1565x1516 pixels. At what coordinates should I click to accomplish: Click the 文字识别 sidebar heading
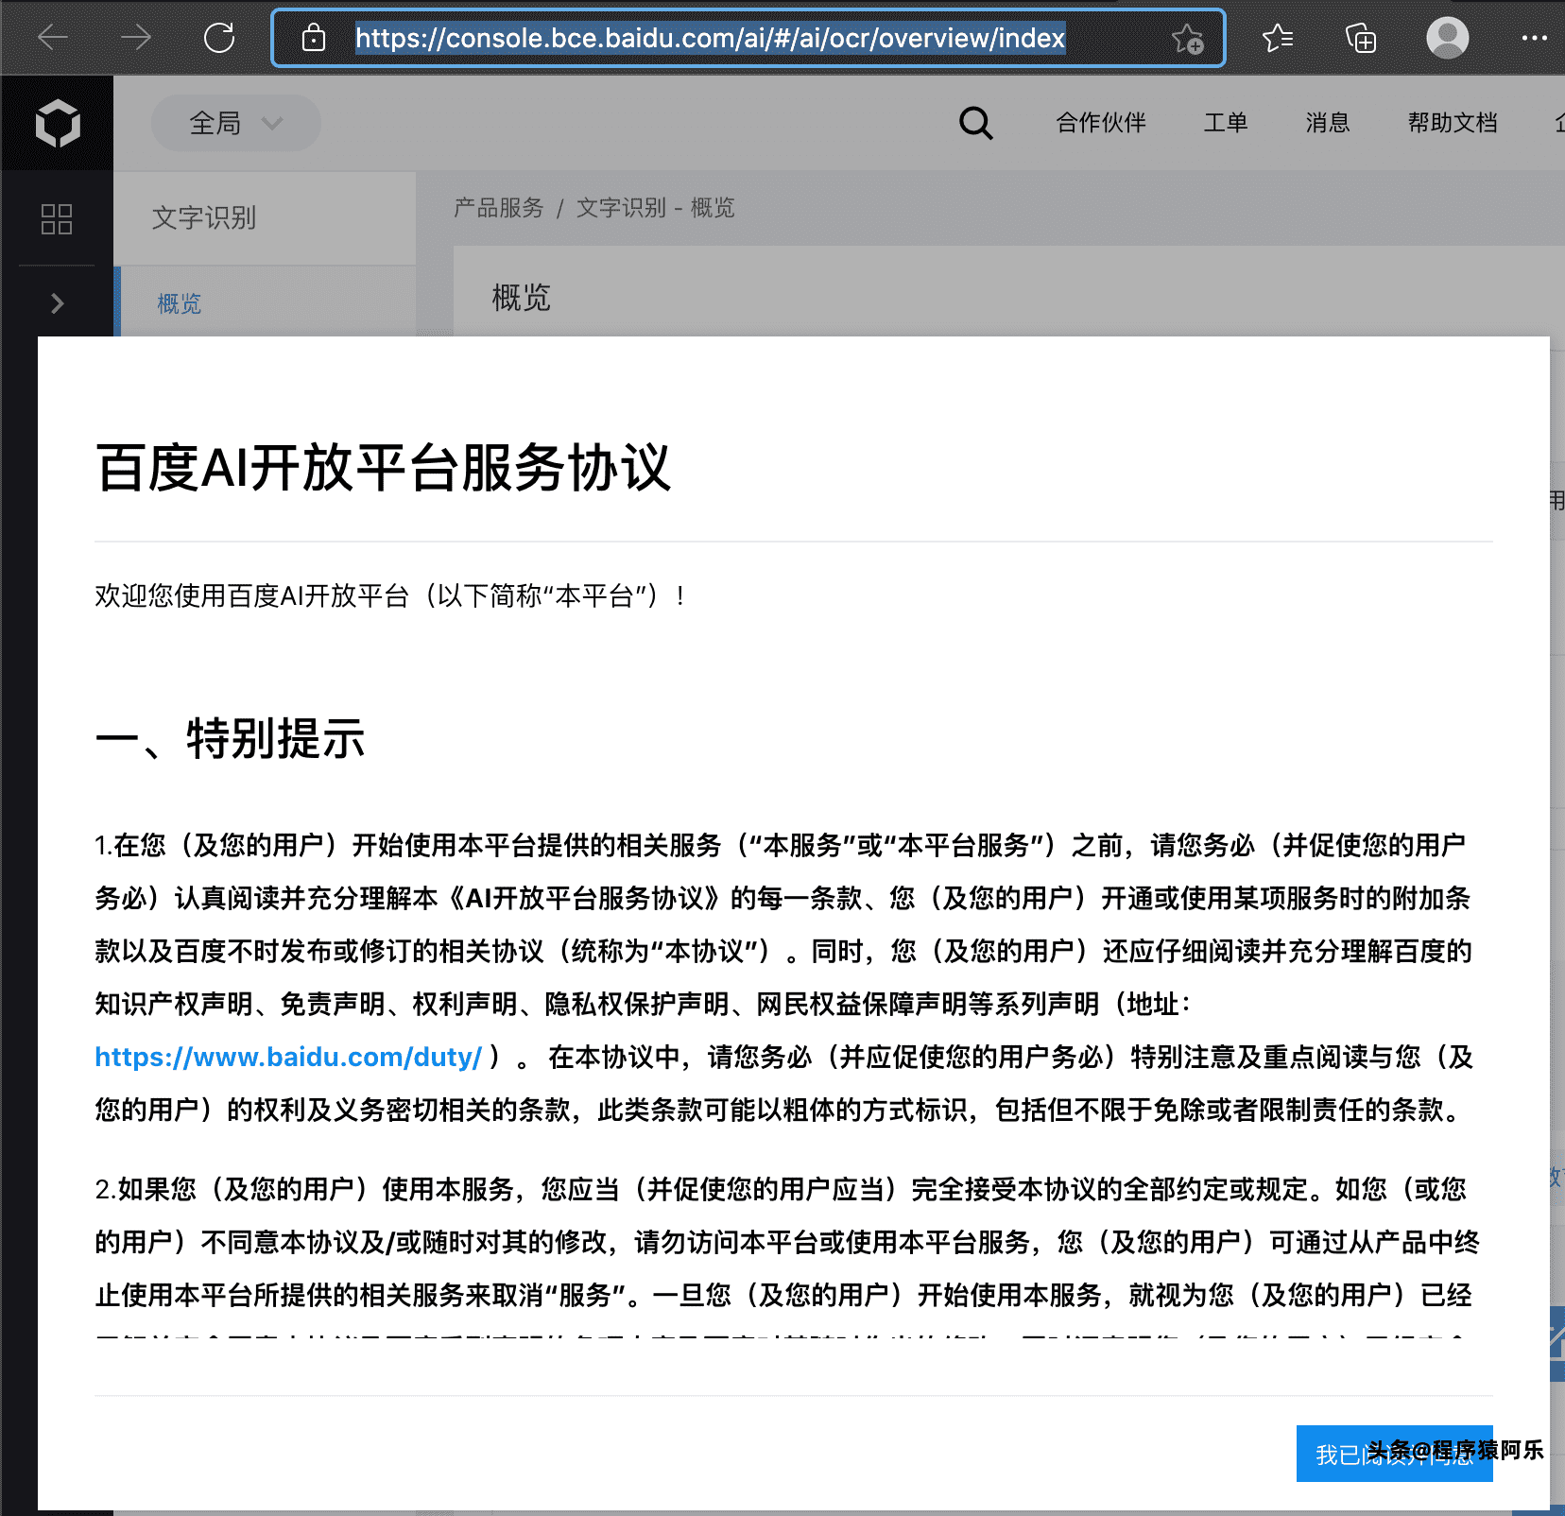204,217
